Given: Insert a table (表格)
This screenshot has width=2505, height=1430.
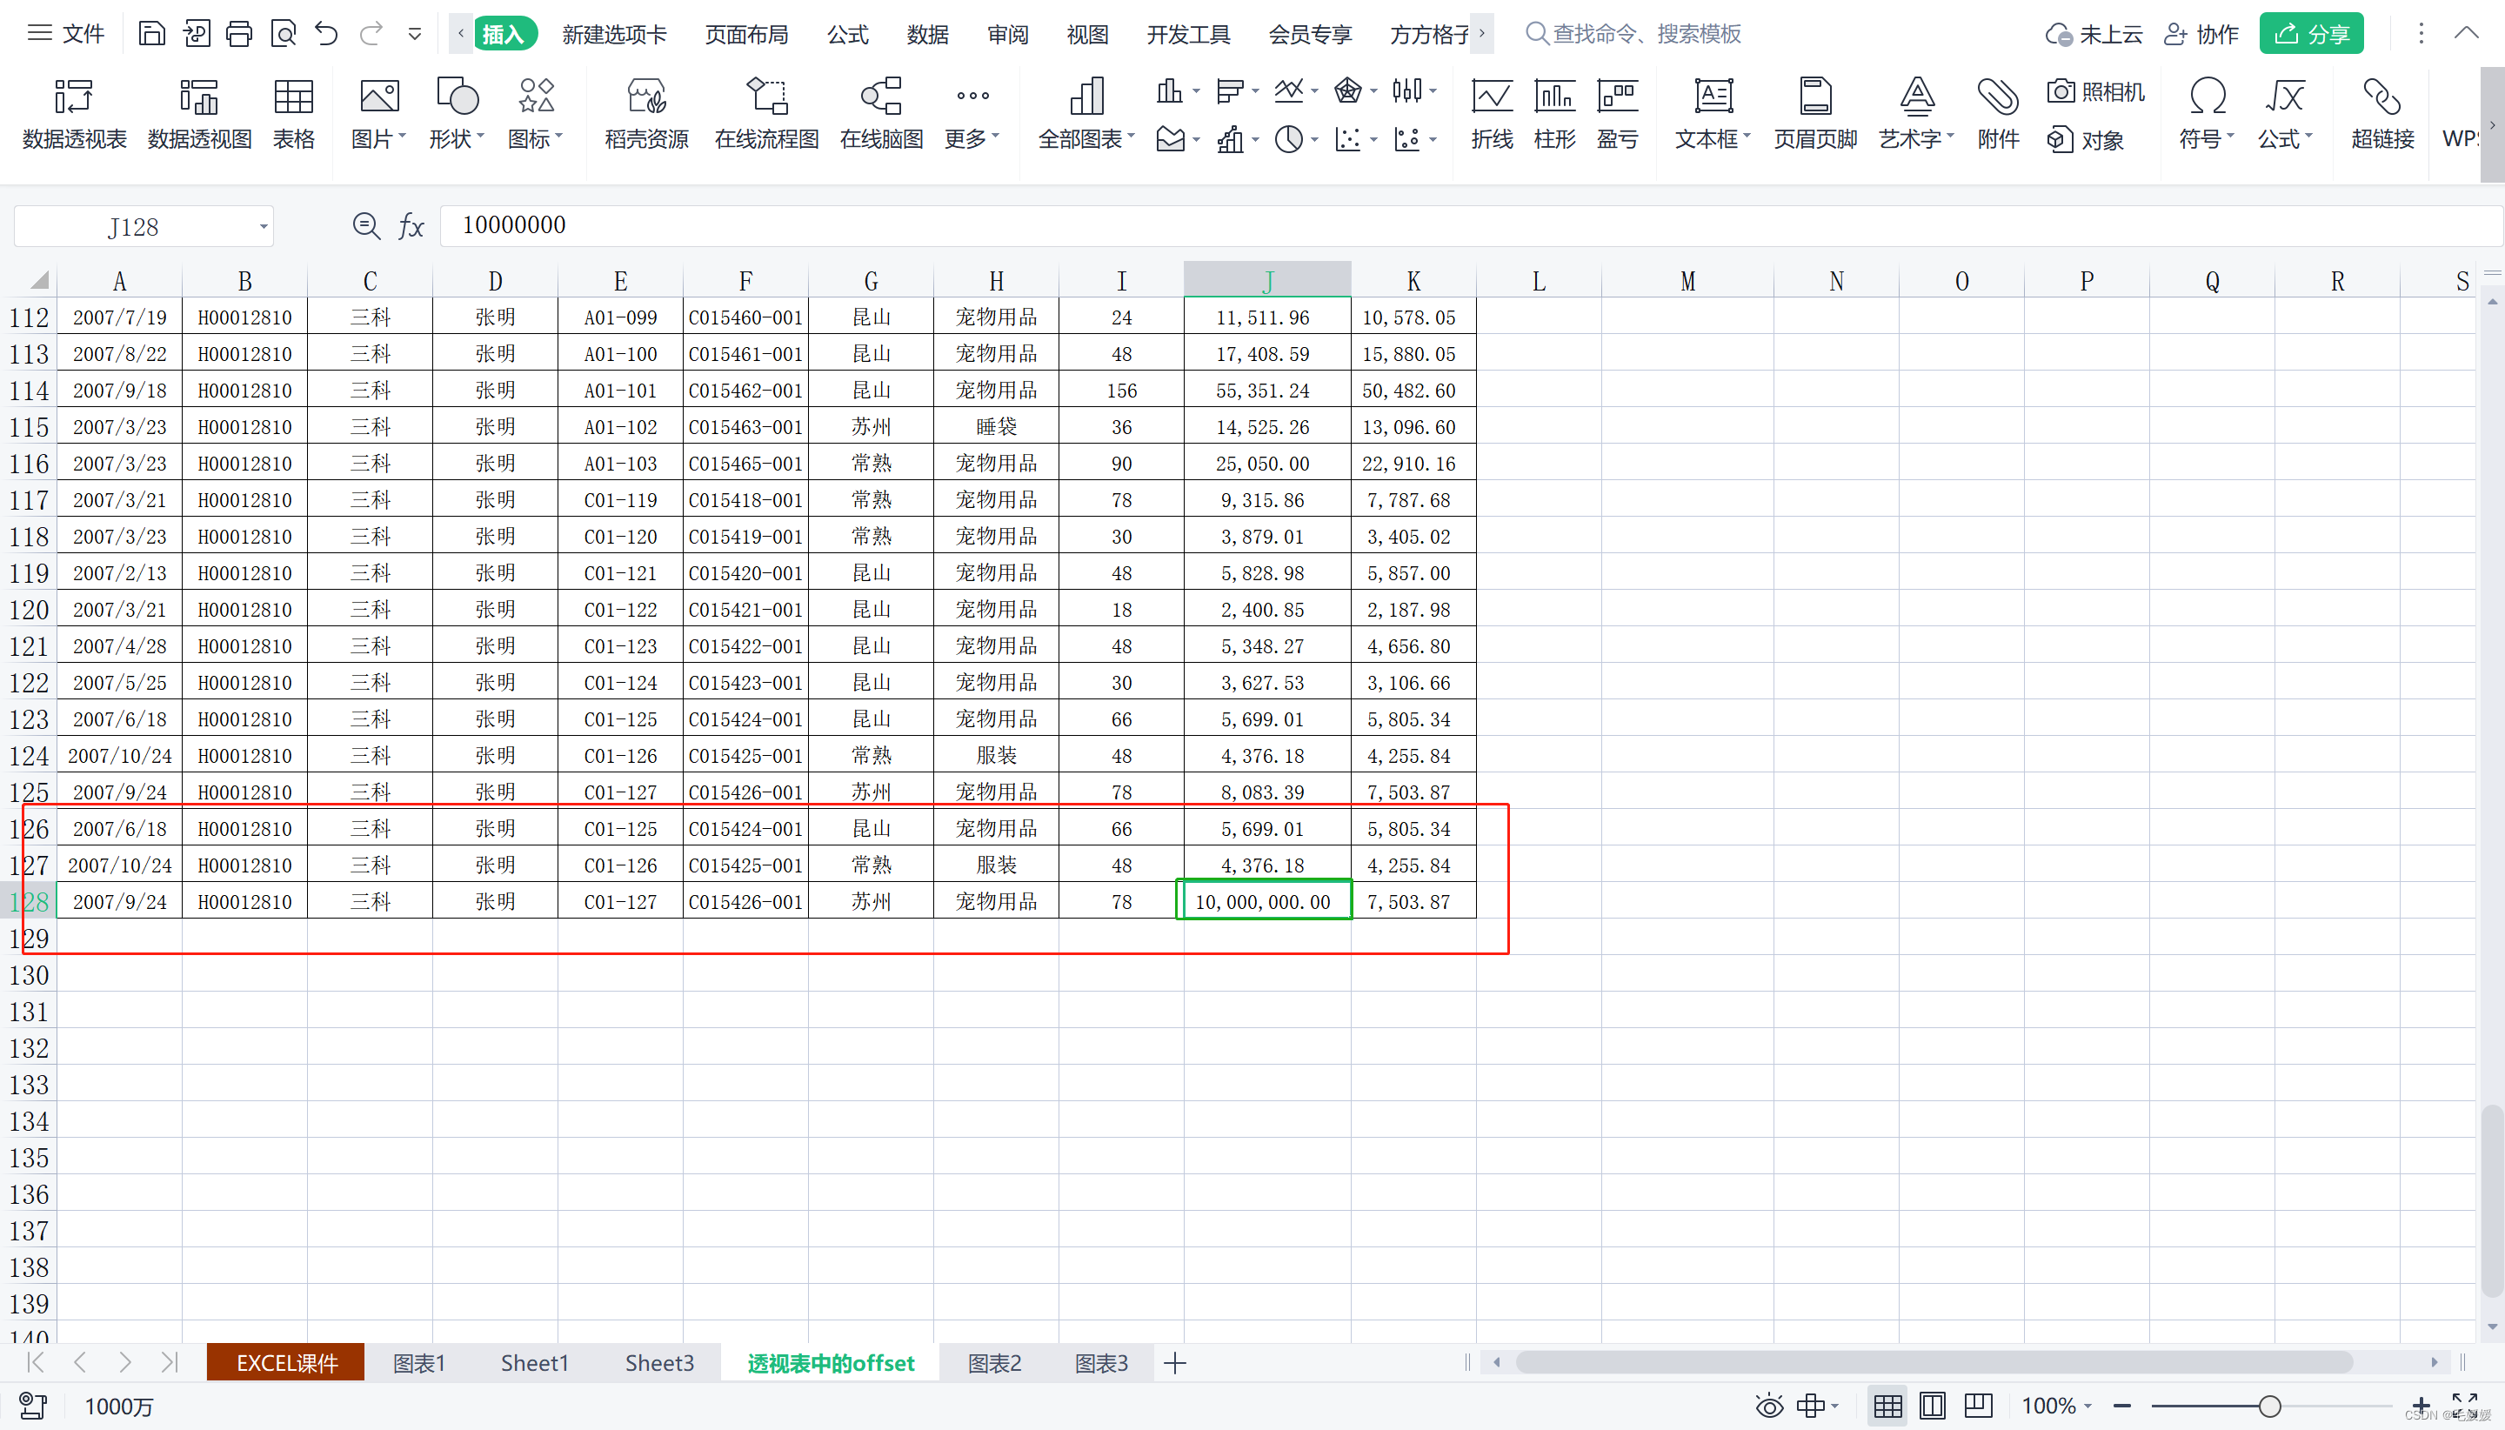Looking at the screenshot, I should pyautogui.click(x=294, y=114).
